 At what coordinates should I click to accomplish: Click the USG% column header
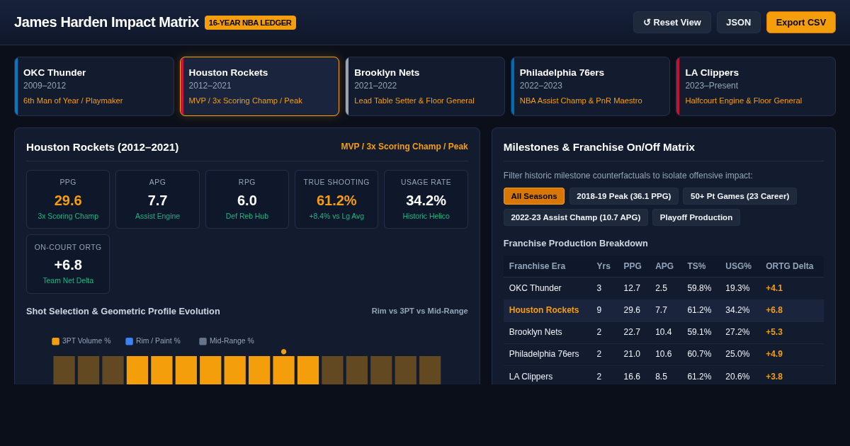click(x=738, y=266)
